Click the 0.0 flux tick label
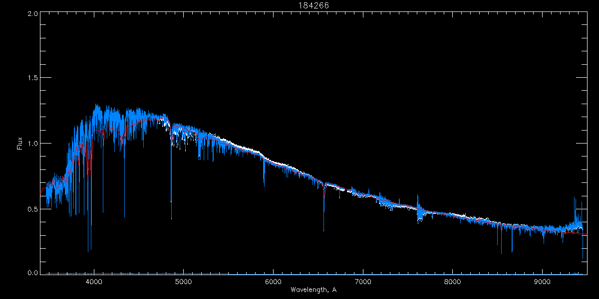Viewport: 599px width, 299px height. pos(32,272)
